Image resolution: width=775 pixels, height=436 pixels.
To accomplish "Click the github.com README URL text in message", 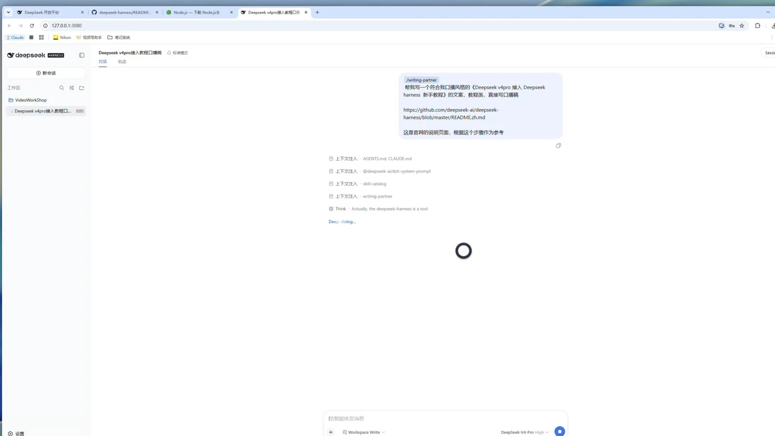I will (451, 113).
